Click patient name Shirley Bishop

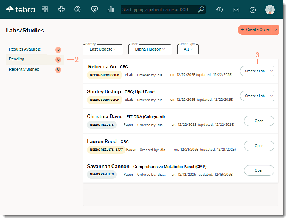coord(104,91)
